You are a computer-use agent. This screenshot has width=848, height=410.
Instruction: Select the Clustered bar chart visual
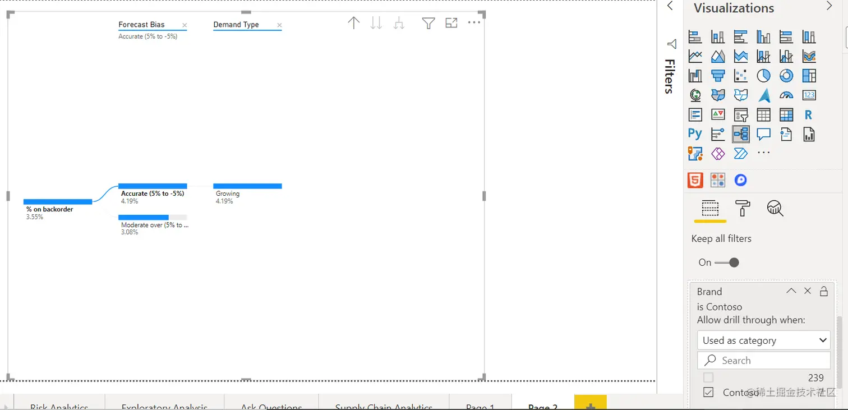pos(741,37)
